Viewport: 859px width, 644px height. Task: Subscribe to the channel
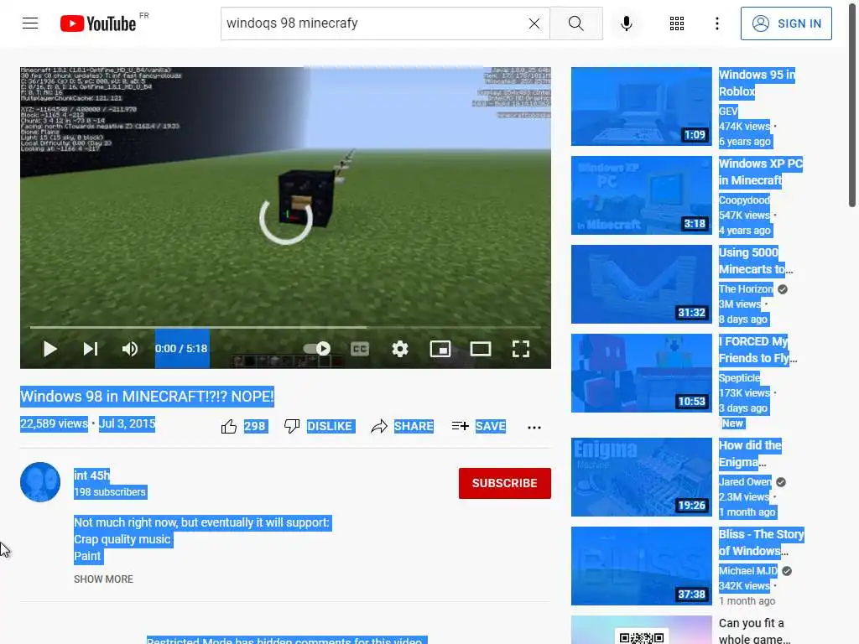[x=504, y=483]
